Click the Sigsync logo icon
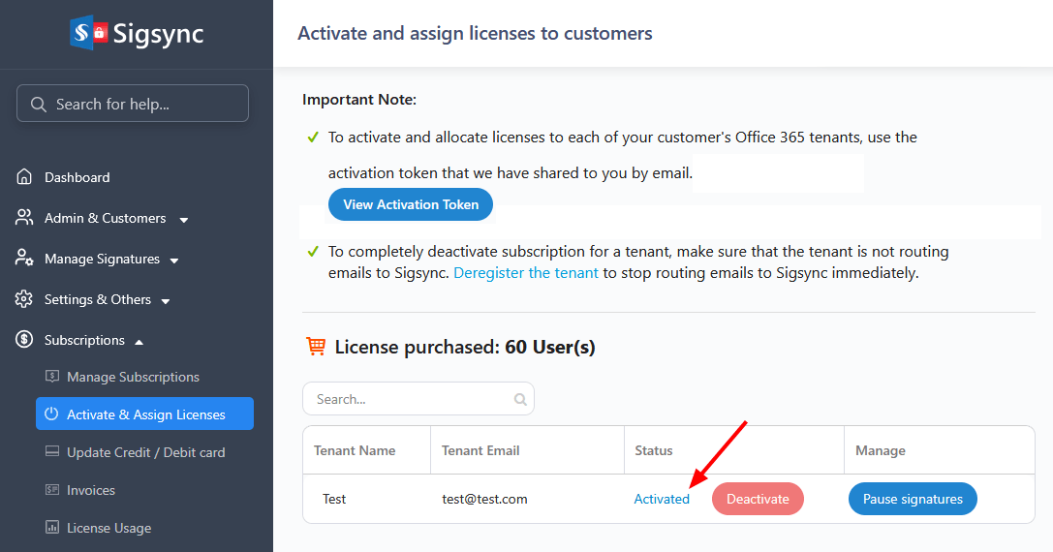This screenshot has width=1053, height=552. (88, 34)
